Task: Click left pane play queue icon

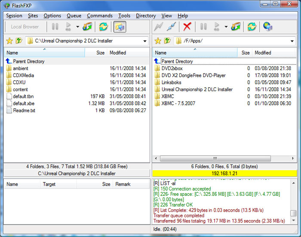Action: (68, 27)
